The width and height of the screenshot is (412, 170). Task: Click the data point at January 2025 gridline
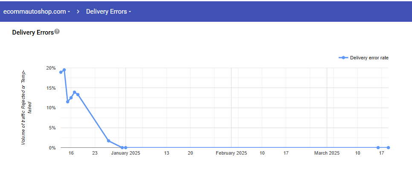pyautogui.click(x=125, y=148)
